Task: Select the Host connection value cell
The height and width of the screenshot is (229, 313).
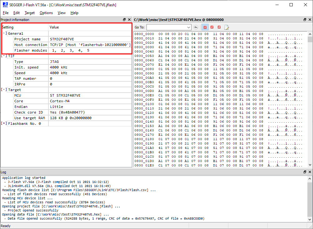Action: coord(90,45)
